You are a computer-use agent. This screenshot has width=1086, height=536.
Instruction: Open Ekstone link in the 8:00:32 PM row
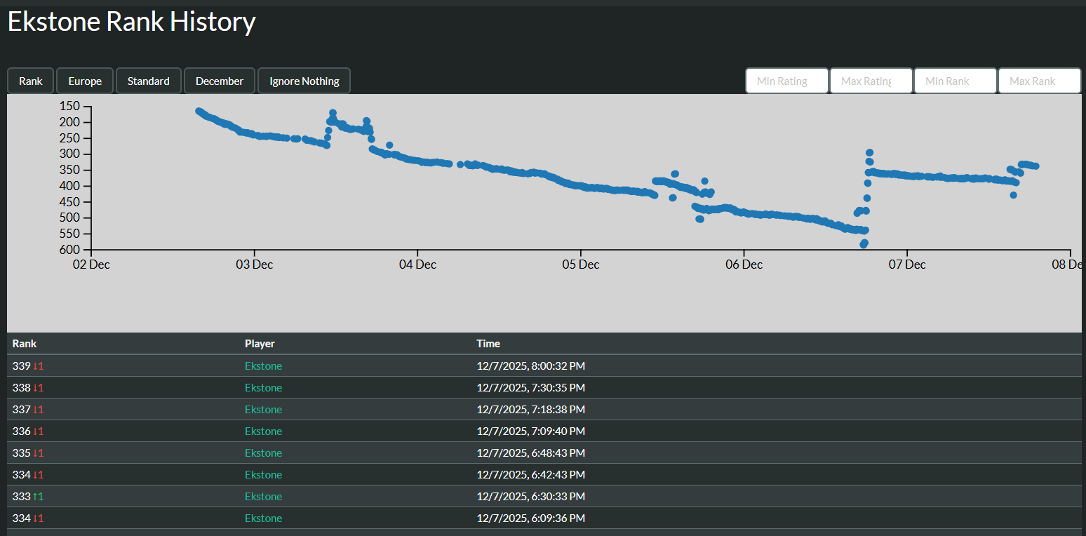tap(263, 366)
